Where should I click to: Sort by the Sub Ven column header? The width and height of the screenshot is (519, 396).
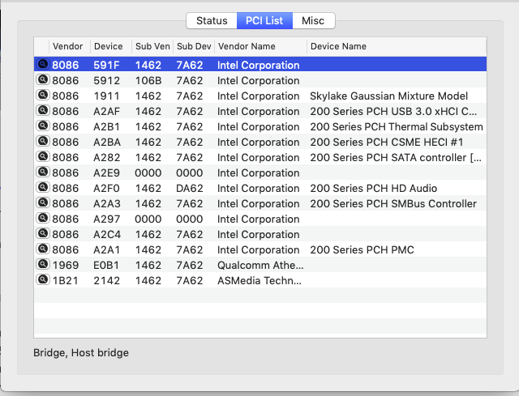point(152,46)
